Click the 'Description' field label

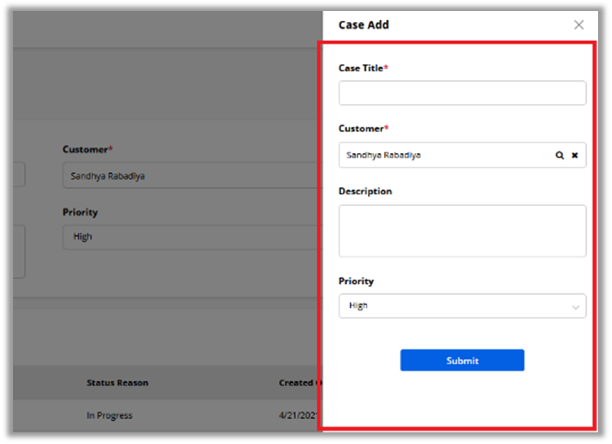[x=365, y=191]
